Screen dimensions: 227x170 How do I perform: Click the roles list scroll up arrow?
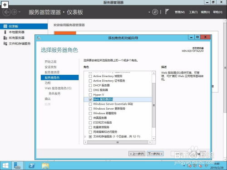click(x=154, y=73)
